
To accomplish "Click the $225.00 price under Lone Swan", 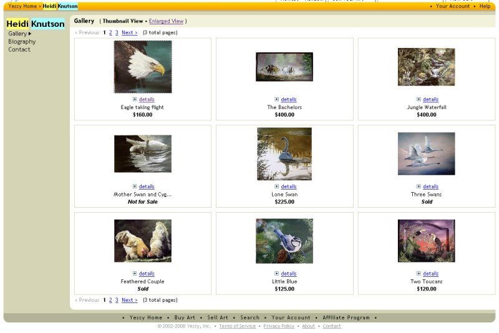I will coord(284,202).
